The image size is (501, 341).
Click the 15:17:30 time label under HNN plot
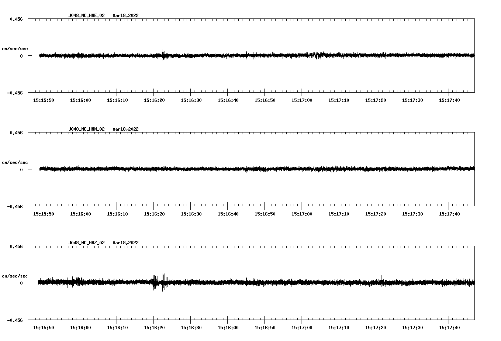[x=412, y=214]
